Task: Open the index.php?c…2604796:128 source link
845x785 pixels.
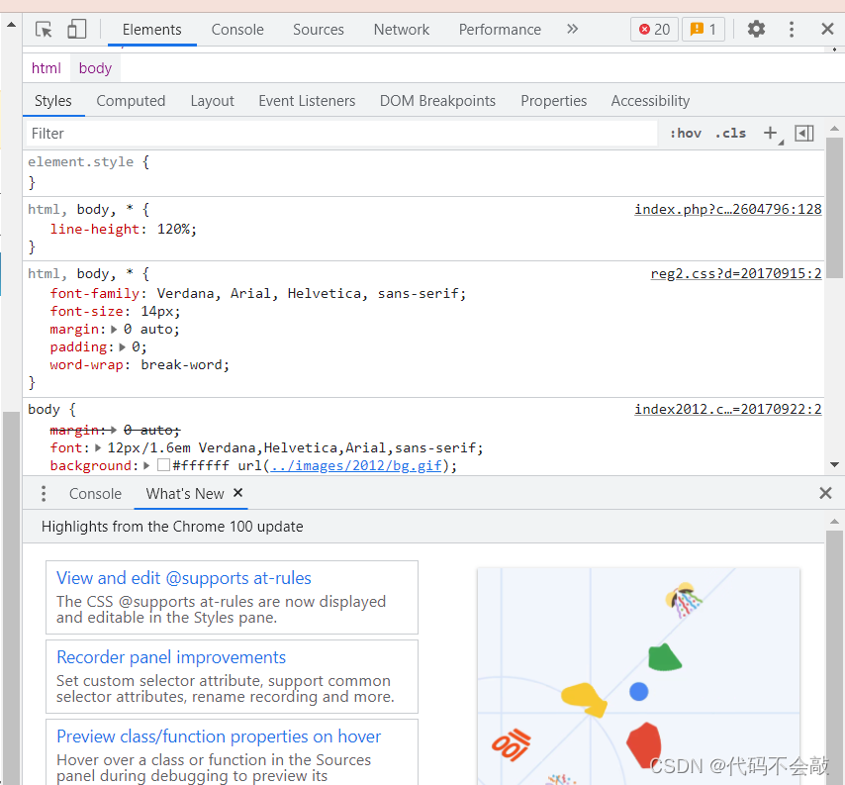Action: tap(727, 209)
